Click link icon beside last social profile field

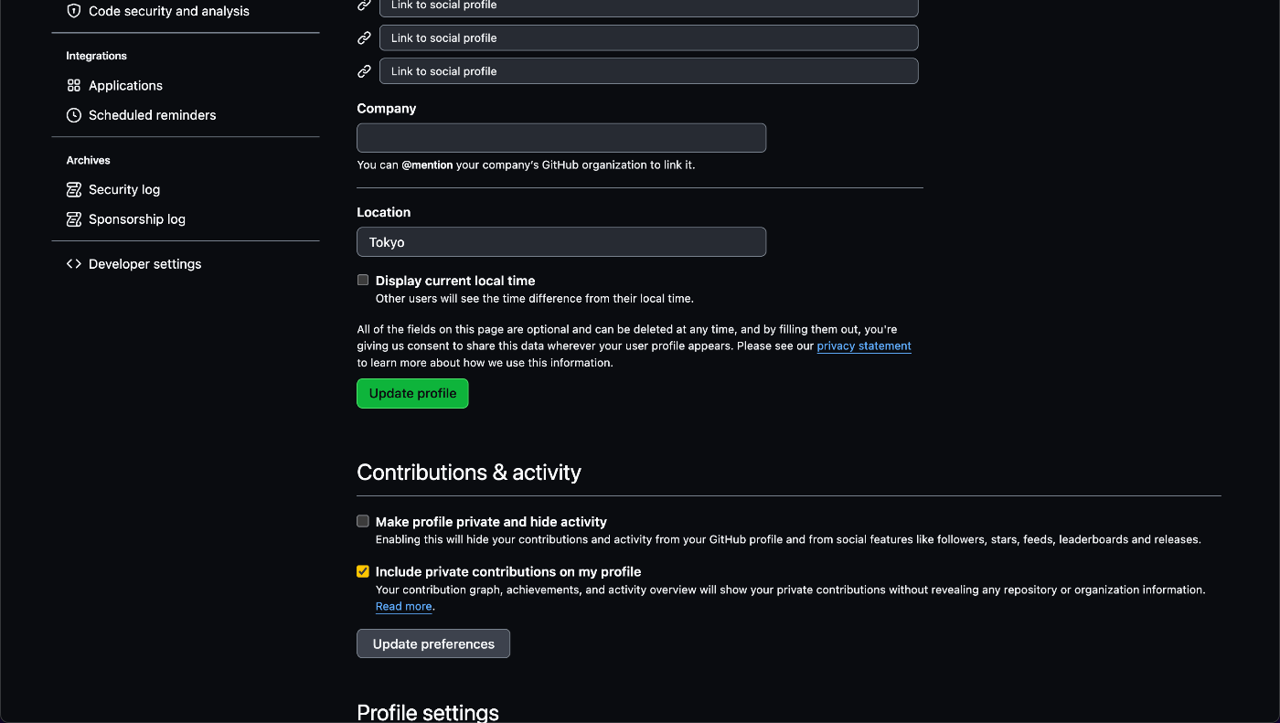point(364,71)
